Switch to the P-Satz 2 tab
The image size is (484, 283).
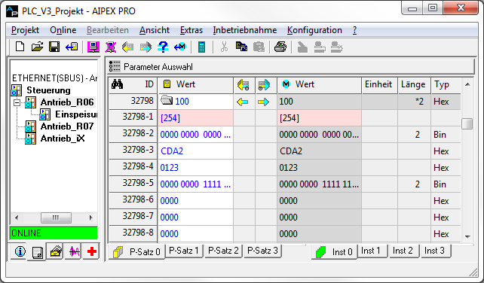[x=223, y=251]
